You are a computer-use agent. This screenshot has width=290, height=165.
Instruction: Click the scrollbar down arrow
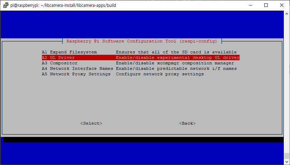287,162
